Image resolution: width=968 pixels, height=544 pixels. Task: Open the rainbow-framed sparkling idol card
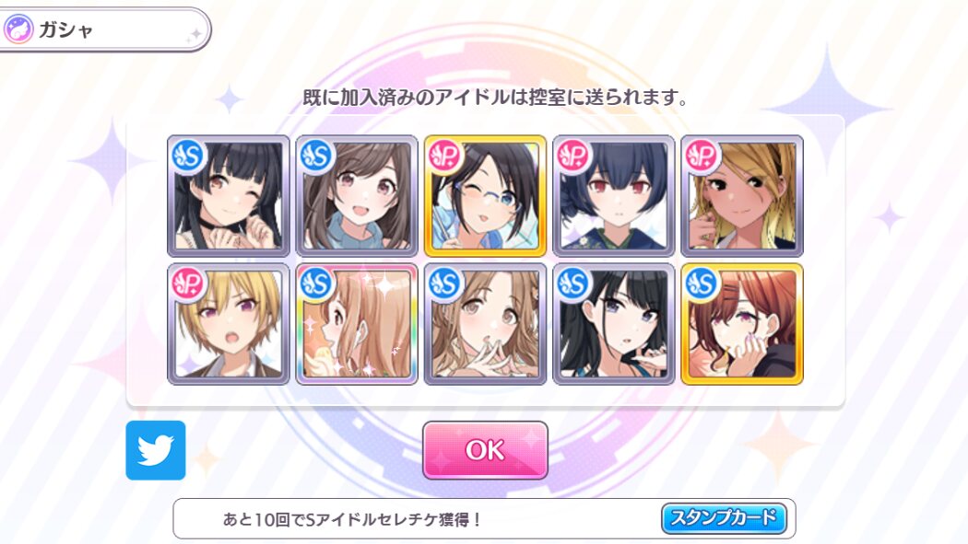pyautogui.click(x=357, y=324)
